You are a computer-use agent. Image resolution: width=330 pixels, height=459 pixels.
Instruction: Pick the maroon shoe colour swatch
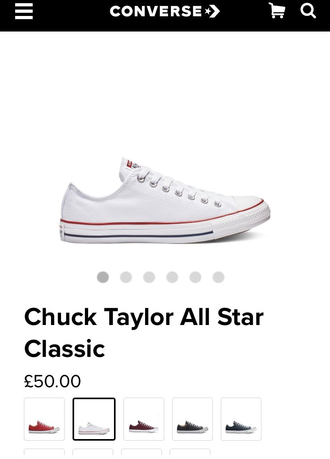(143, 419)
